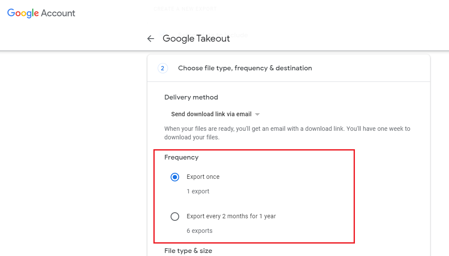Click the colorful Google logo
Screen dimensions: 449x256
(23, 13)
